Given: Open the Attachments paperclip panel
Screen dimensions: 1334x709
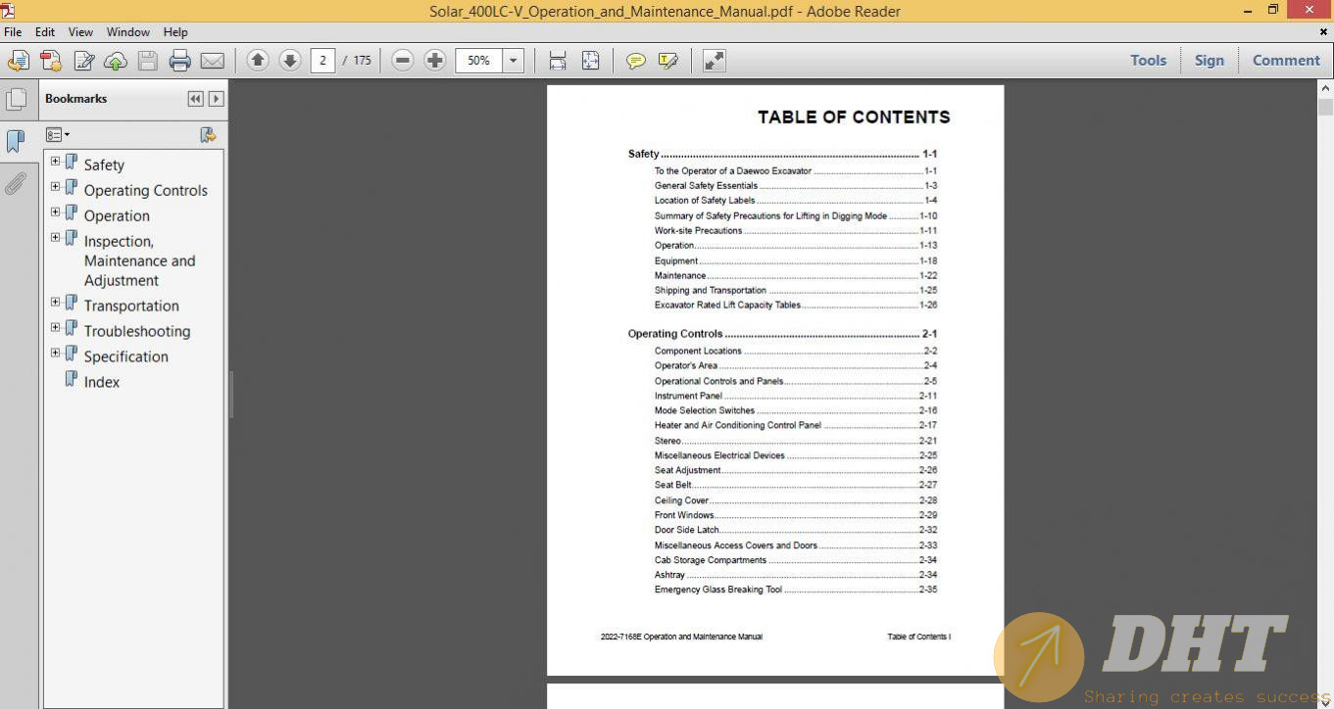Looking at the screenshot, I should click(x=16, y=183).
